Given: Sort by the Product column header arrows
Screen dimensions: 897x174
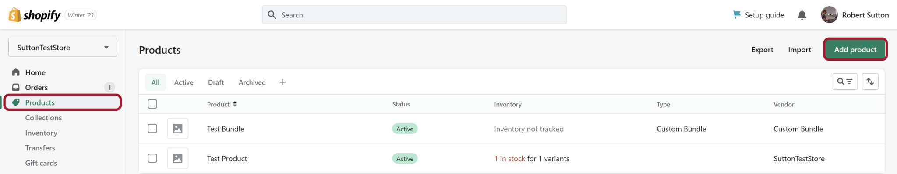Looking at the screenshot, I should pos(235,104).
